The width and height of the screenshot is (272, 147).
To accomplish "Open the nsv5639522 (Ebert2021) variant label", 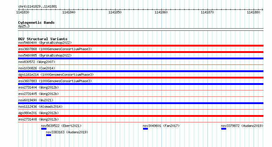I will click(61, 126).
